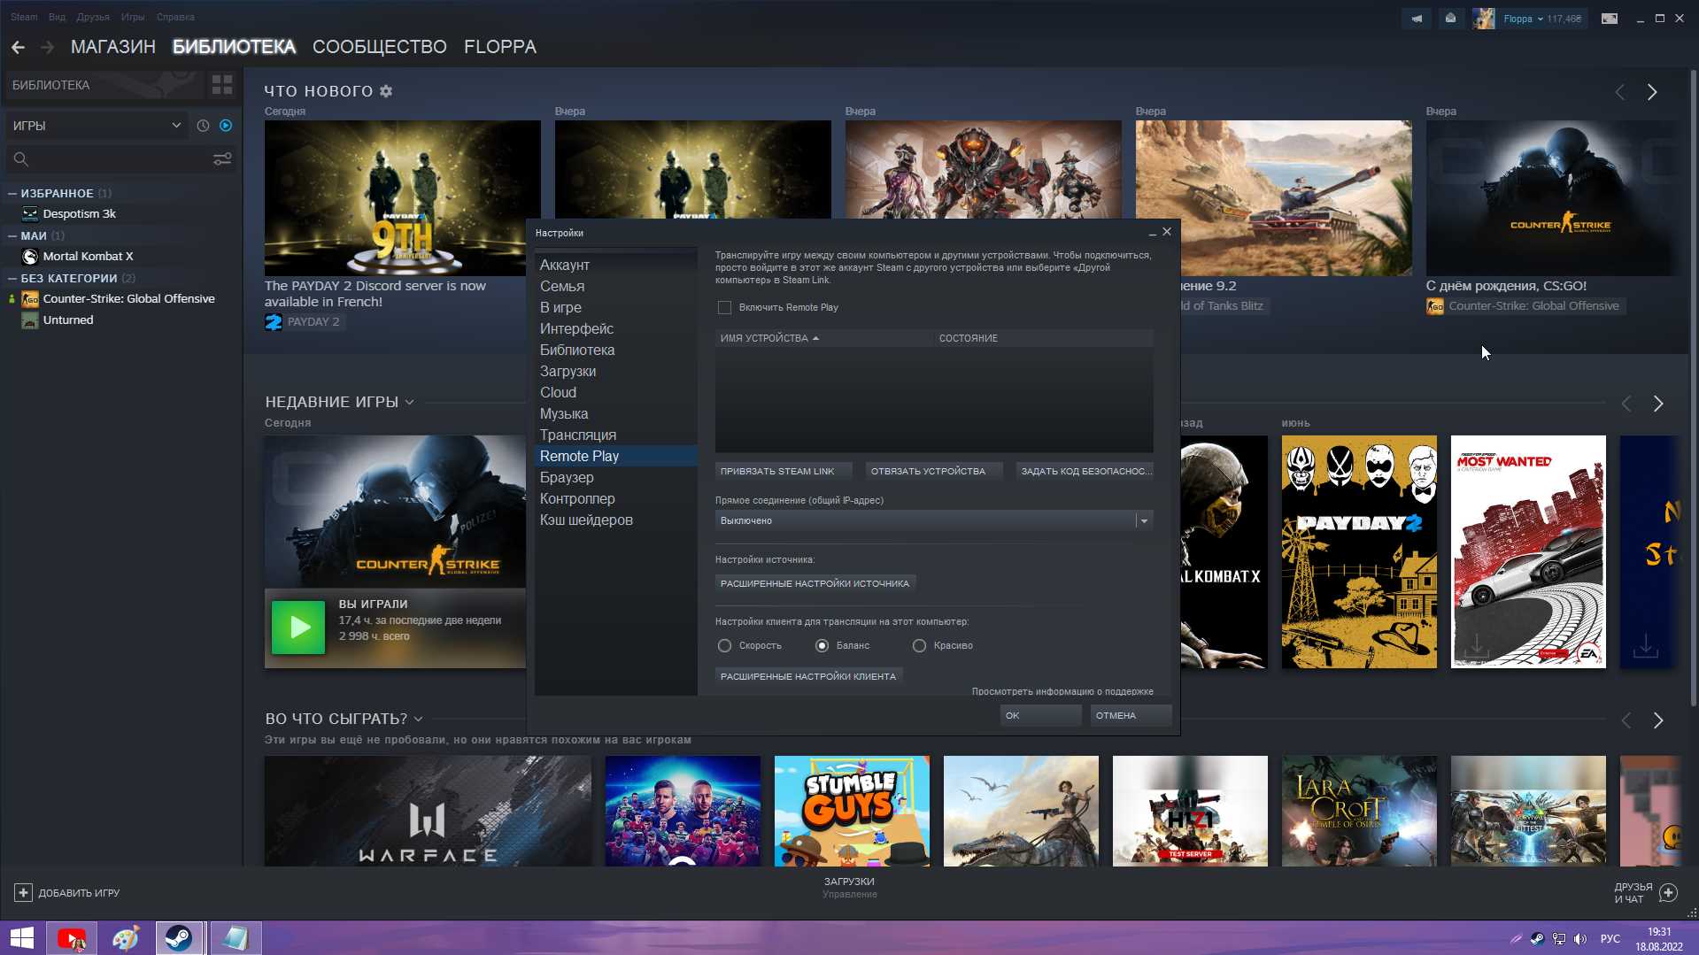
Task: Cancel settings with 'Отмена' button
Action: coord(1131,715)
